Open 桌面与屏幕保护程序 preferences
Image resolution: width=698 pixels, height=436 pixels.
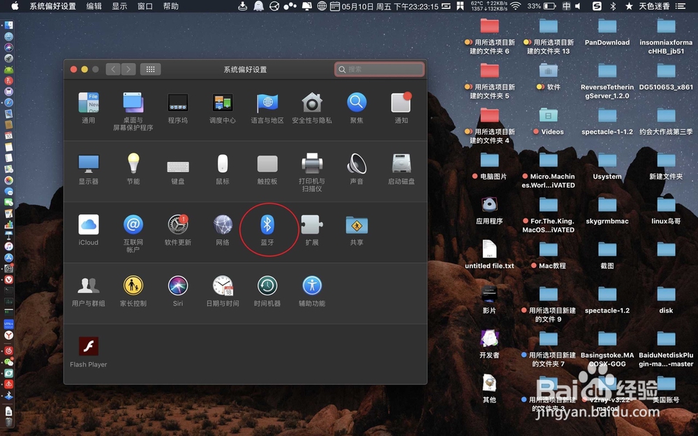pos(133,103)
